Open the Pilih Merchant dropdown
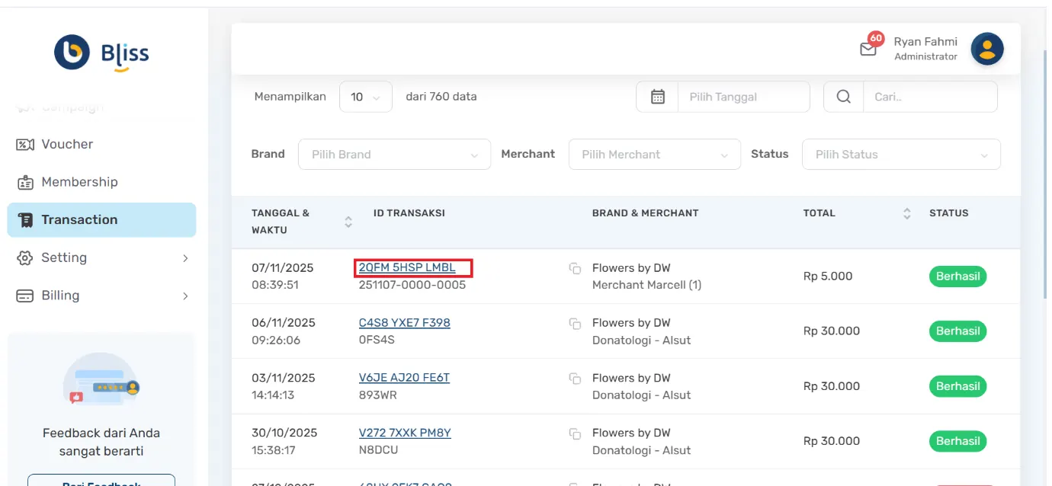 [654, 155]
